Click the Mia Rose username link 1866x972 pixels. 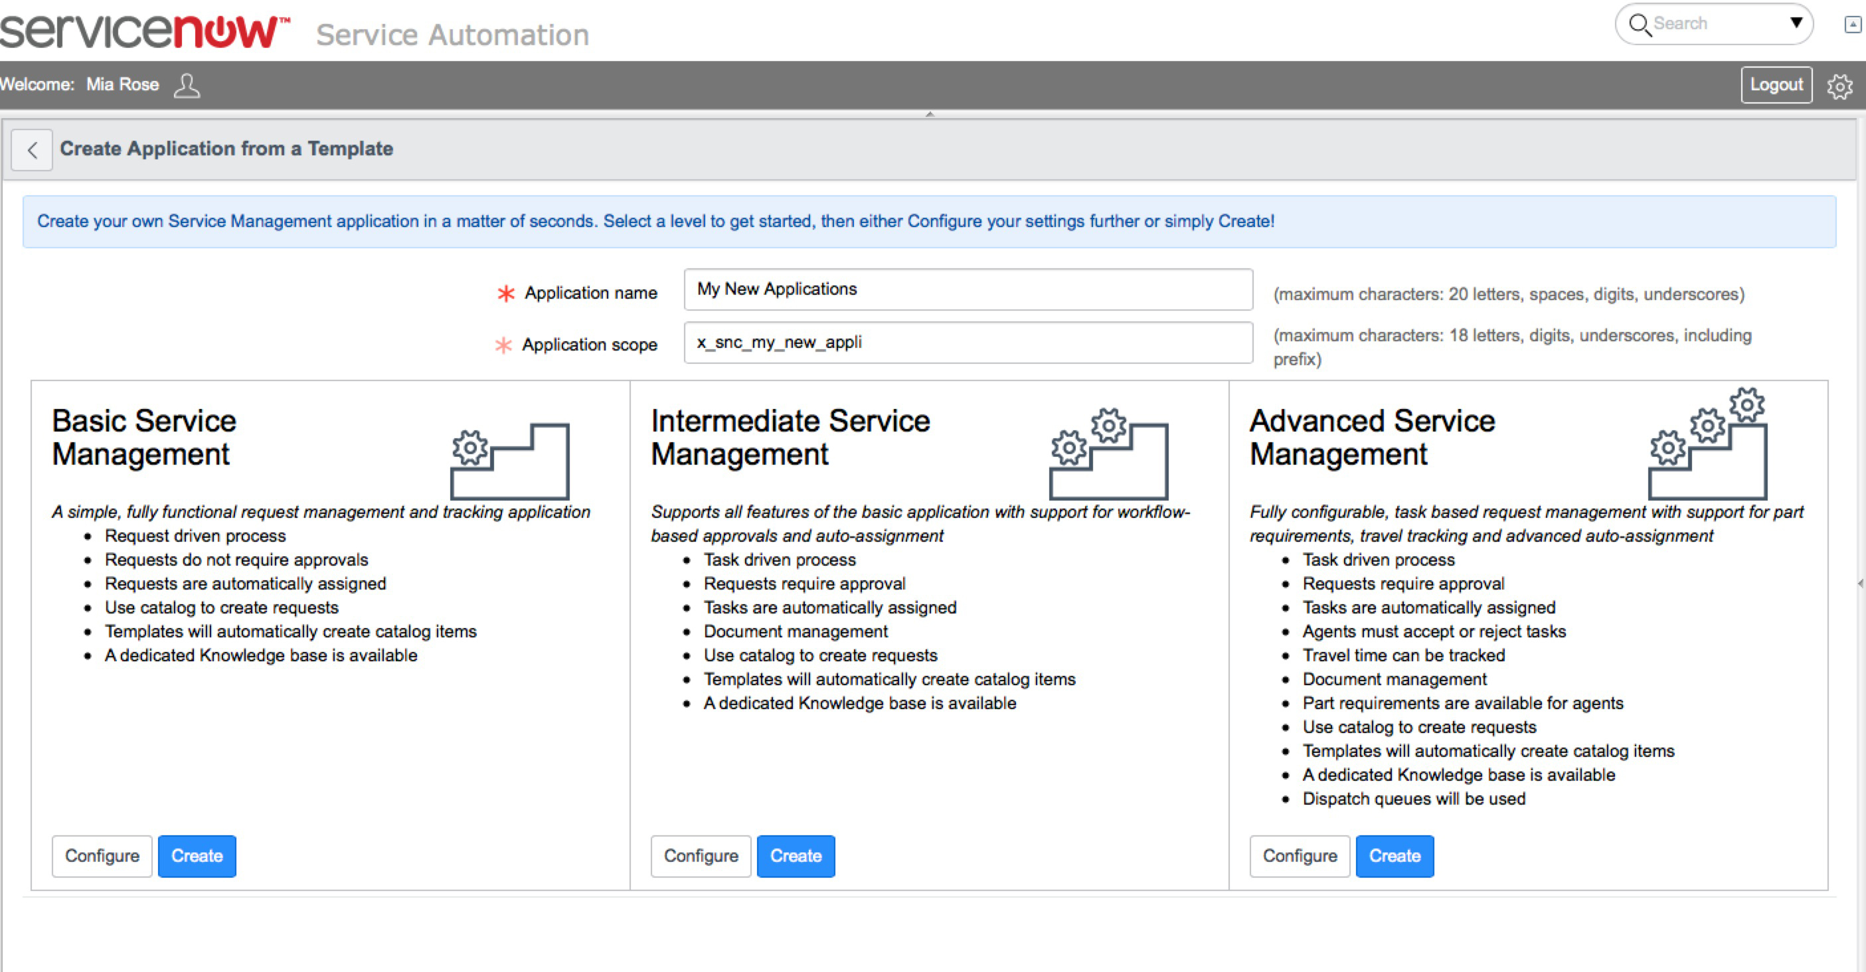tap(122, 85)
